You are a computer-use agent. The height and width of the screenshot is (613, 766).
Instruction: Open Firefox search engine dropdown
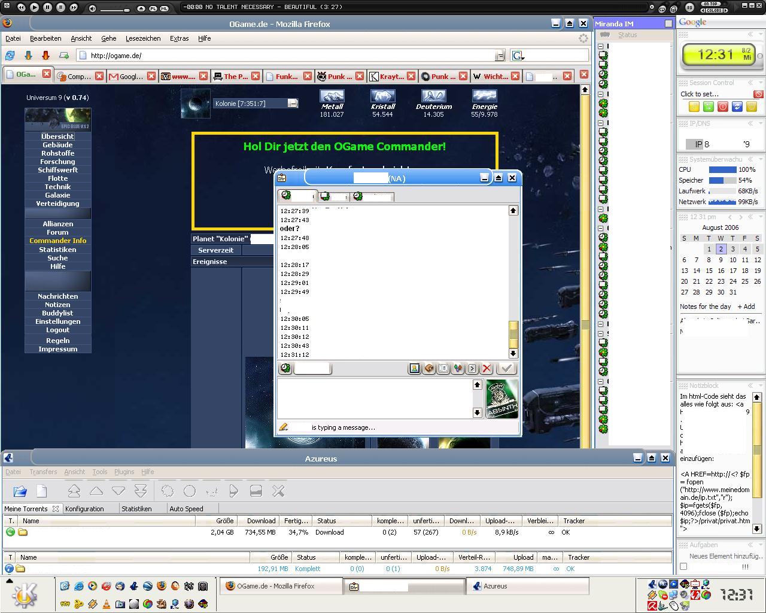(518, 56)
